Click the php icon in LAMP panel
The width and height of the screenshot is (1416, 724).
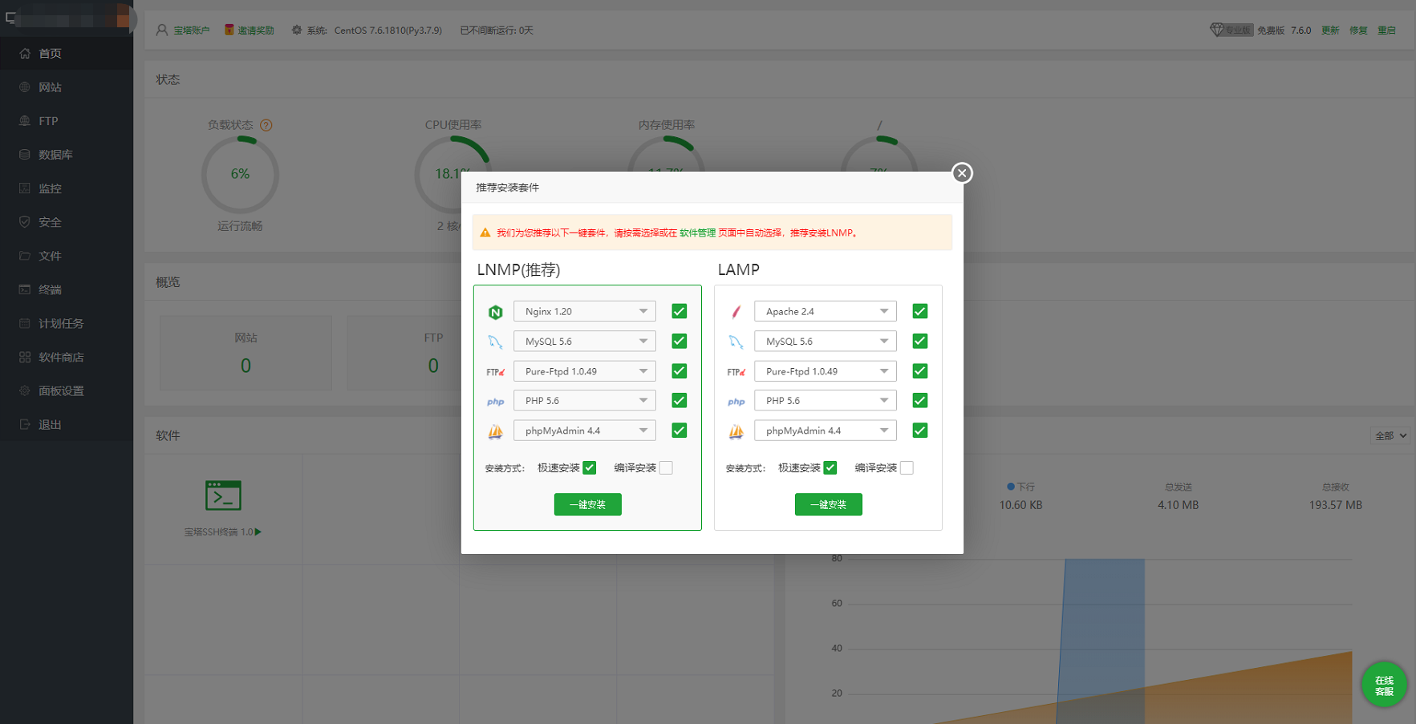pyautogui.click(x=736, y=402)
